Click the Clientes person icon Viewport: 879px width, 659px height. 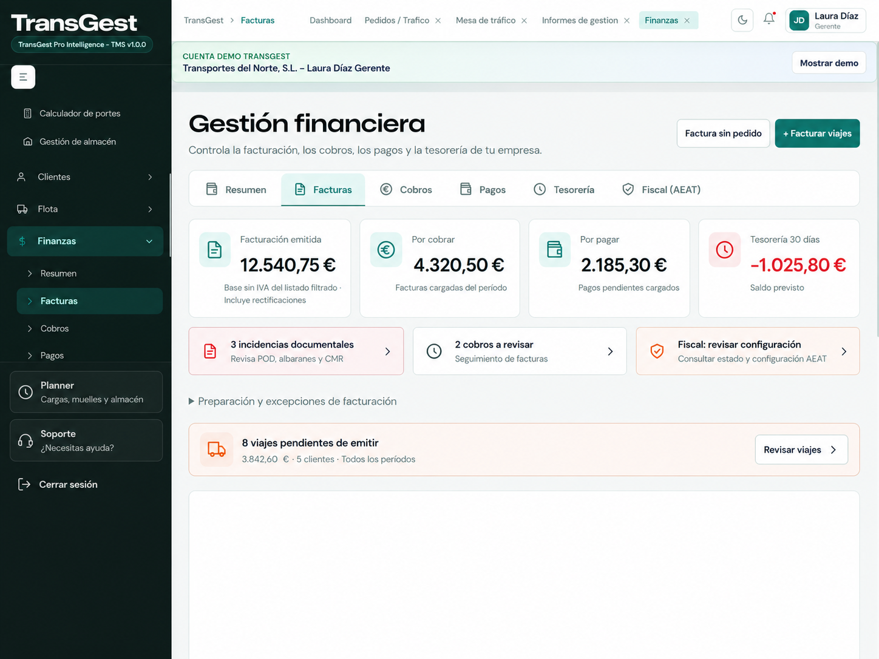[x=21, y=177]
